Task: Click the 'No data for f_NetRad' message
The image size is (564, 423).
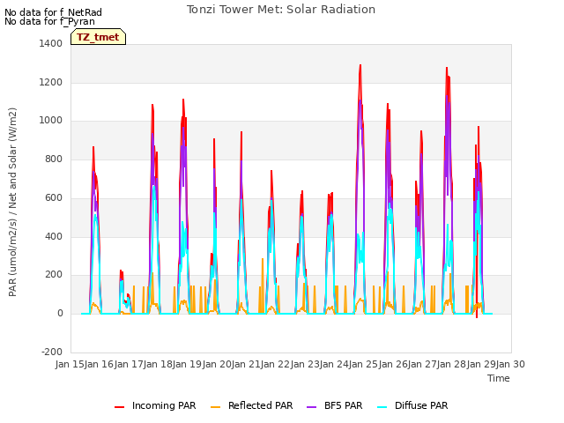Action: (x=53, y=12)
